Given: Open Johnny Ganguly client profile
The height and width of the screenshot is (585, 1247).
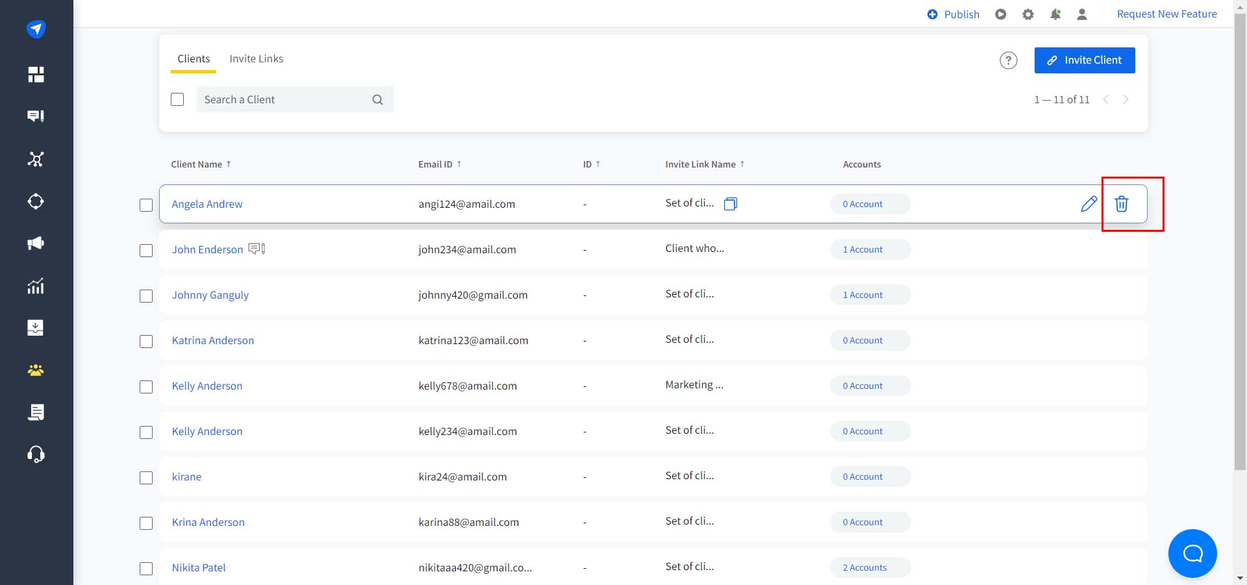Looking at the screenshot, I should [x=210, y=295].
